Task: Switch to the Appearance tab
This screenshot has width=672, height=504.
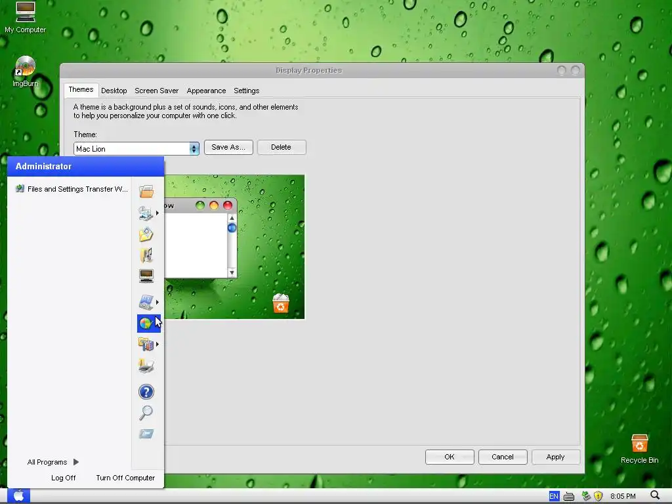Action: pos(206,91)
